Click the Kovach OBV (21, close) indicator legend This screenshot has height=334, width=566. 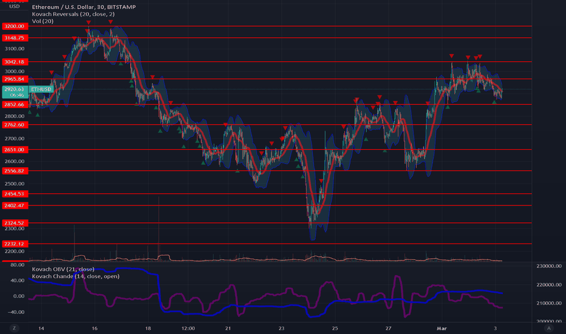pyautogui.click(x=63, y=269)
